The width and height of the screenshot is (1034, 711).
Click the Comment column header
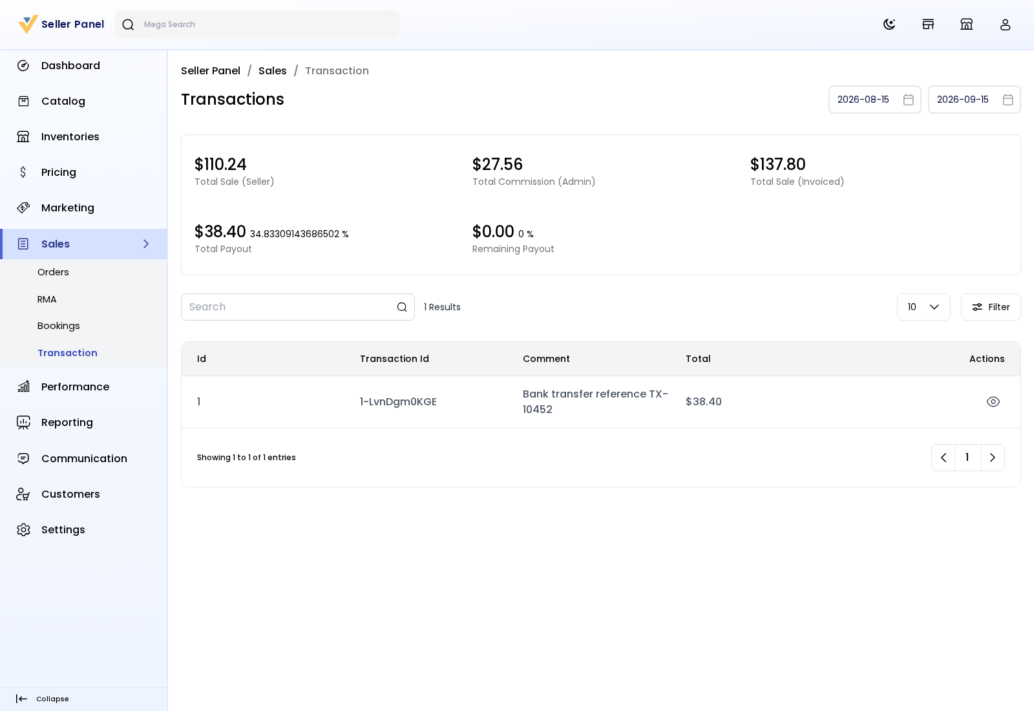coord(546,359)
